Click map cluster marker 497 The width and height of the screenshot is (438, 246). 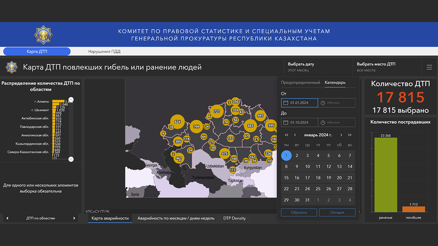260,115
